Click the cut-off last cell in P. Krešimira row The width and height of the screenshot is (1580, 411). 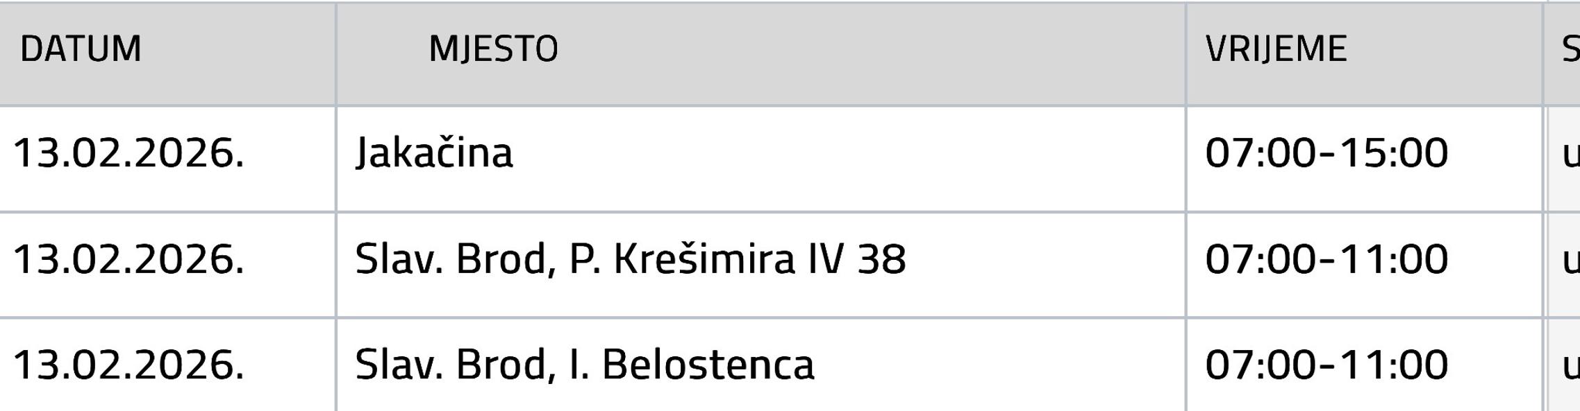(x=1570, y=260)
